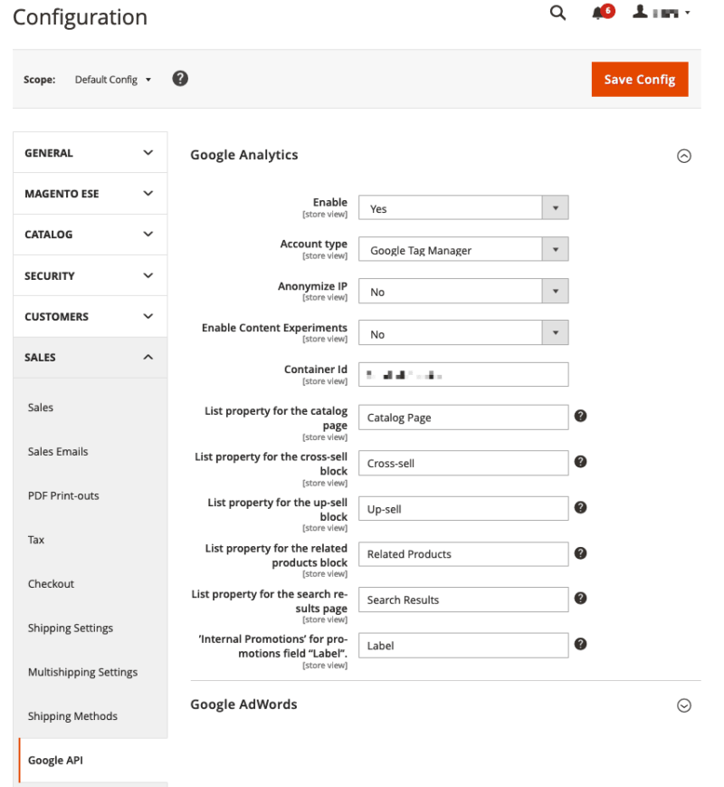724x787 pixels.
Task: Open the Checkout configuration section
Action: click(x=51, y=583)
